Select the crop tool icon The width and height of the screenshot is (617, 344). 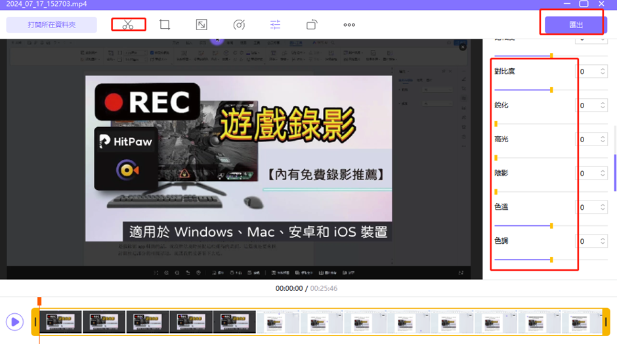tap(165, 25)
